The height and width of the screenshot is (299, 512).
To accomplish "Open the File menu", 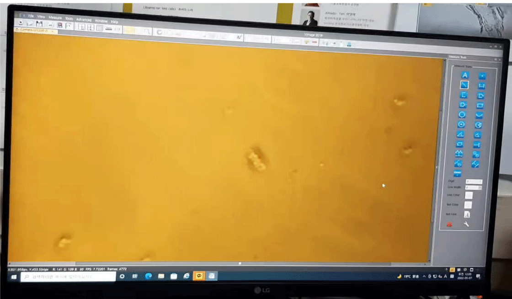I will 31,16.
